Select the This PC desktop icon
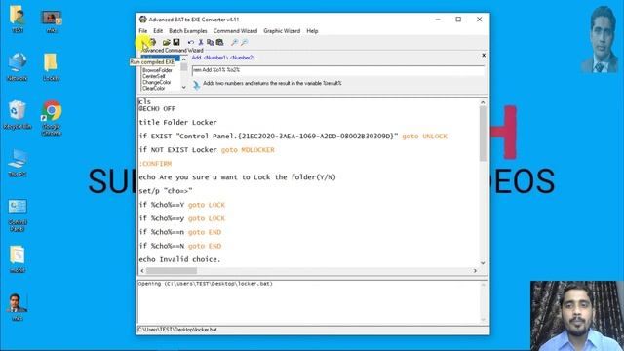The height and width of the screenshot is (351, 624). coord(18,163)
